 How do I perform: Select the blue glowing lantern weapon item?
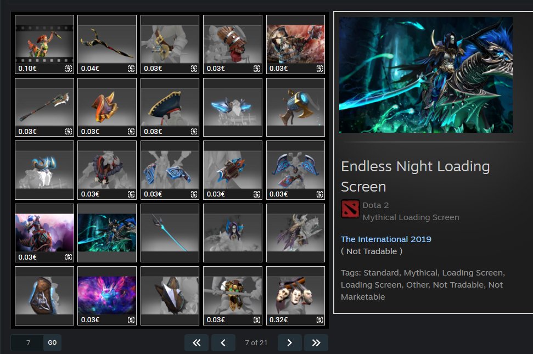(295, 108)
